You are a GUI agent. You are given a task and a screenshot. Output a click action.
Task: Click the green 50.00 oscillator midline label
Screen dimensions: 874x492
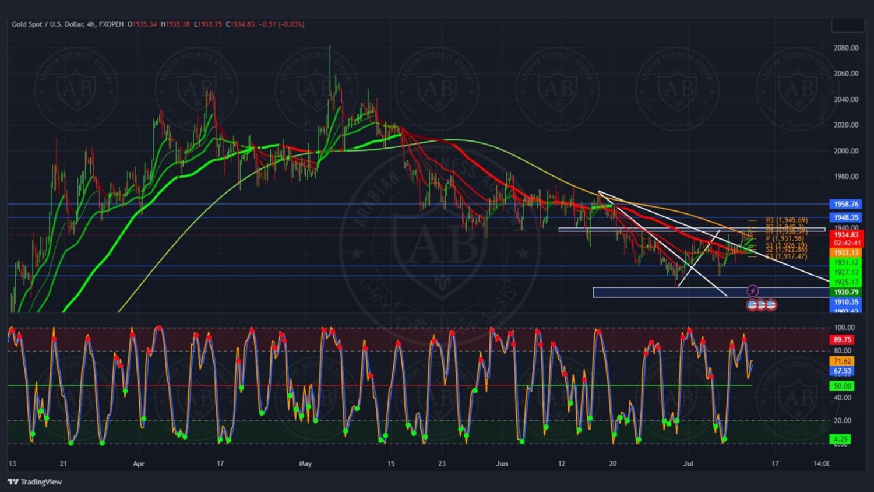tap(842, 386)
